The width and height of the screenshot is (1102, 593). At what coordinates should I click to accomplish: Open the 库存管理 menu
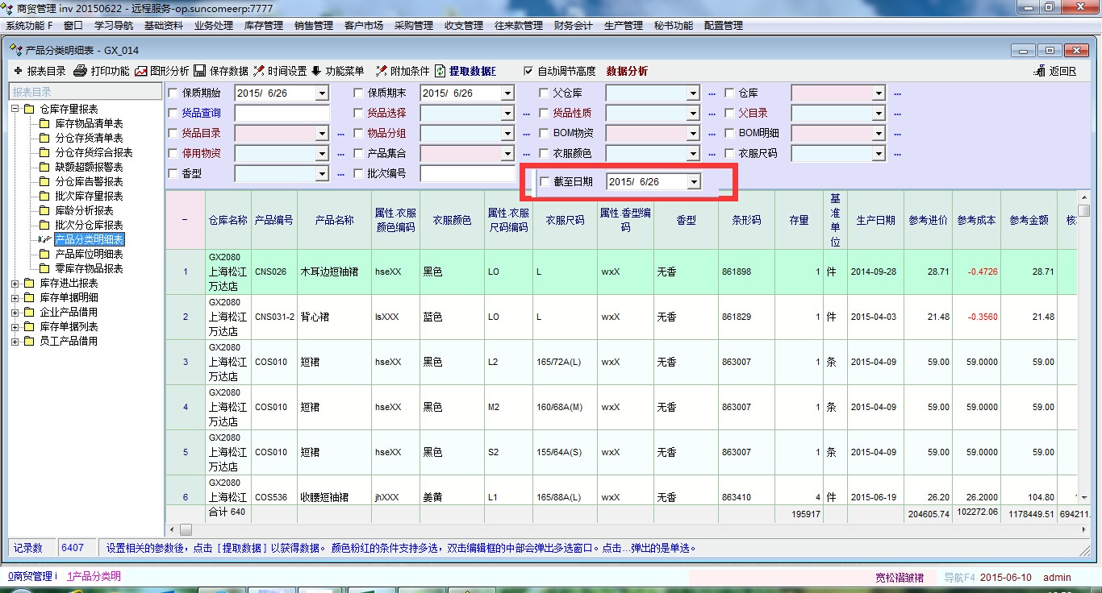263,26
